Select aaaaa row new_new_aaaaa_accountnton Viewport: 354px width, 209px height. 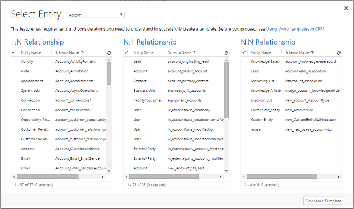291,130
